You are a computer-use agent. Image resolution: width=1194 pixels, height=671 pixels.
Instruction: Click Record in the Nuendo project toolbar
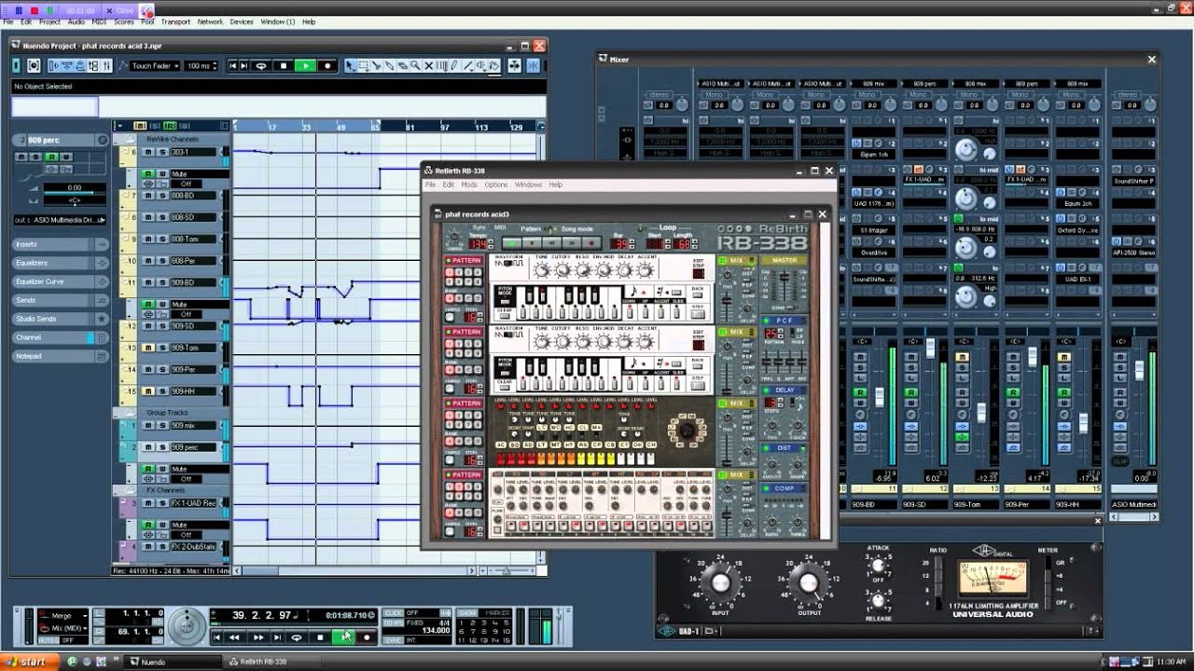(x=326, y=66)
